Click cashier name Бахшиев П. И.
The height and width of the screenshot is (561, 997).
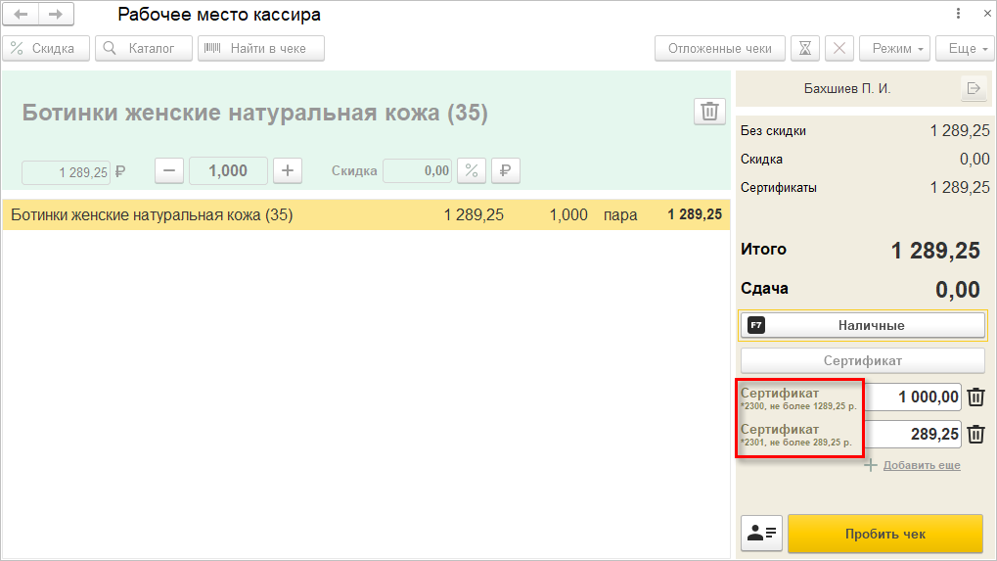click(847, 88)
